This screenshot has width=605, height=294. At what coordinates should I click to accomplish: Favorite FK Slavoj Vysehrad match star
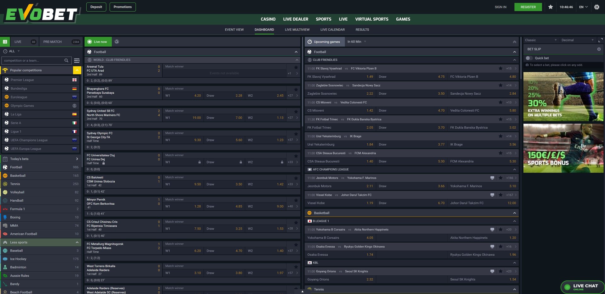coord(500,68)
